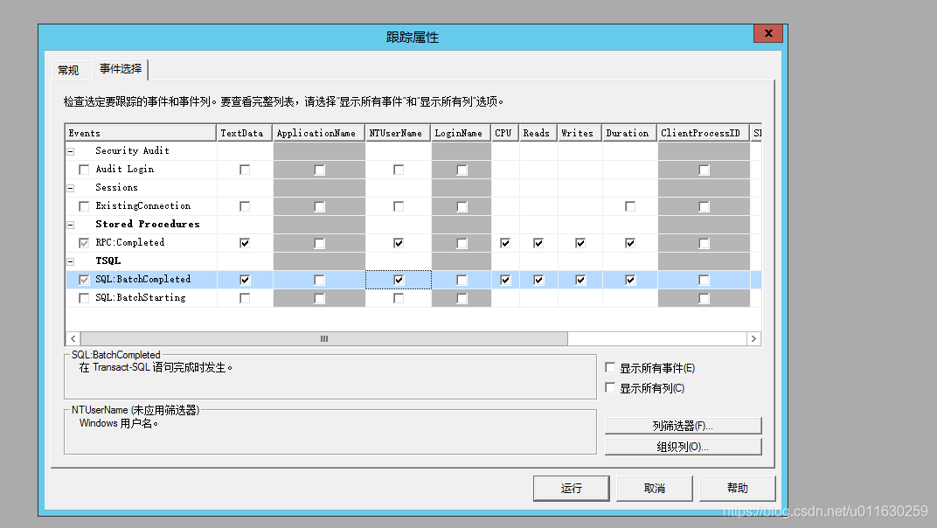Collapse the TSQL category
This screenshot has height=528, width=937.
tap(71, 261)
